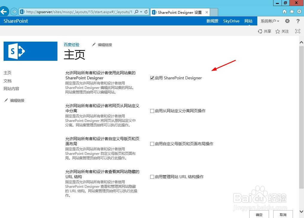Click the browser back arrow
This screenshot has width=304, height=218.
click(x=4, y=11)
